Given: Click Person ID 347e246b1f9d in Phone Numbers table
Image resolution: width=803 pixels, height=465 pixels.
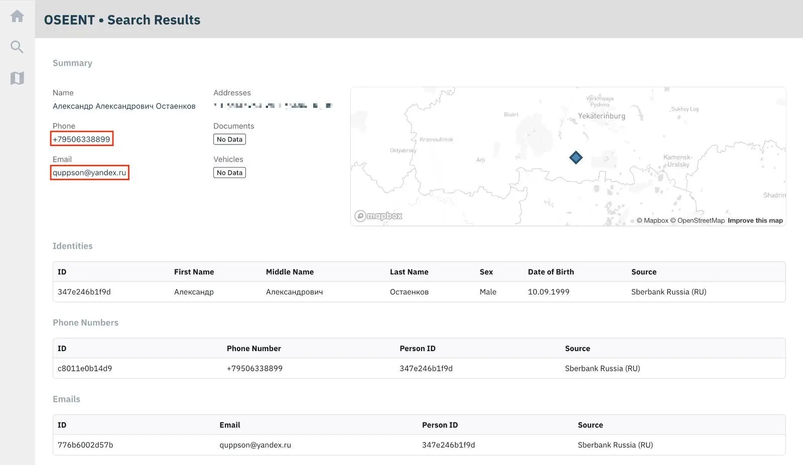Looking at the screenshot, I should (426, 368).
